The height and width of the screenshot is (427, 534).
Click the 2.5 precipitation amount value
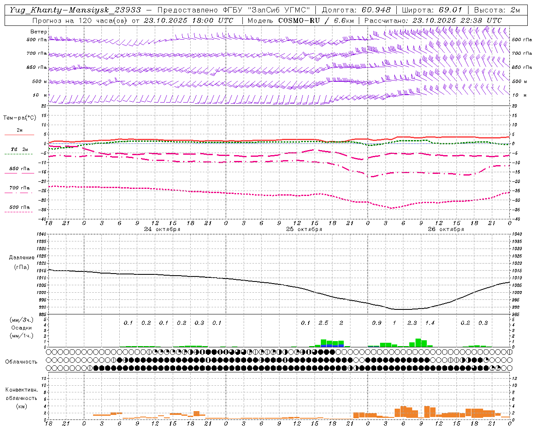[x=323, y=323]
